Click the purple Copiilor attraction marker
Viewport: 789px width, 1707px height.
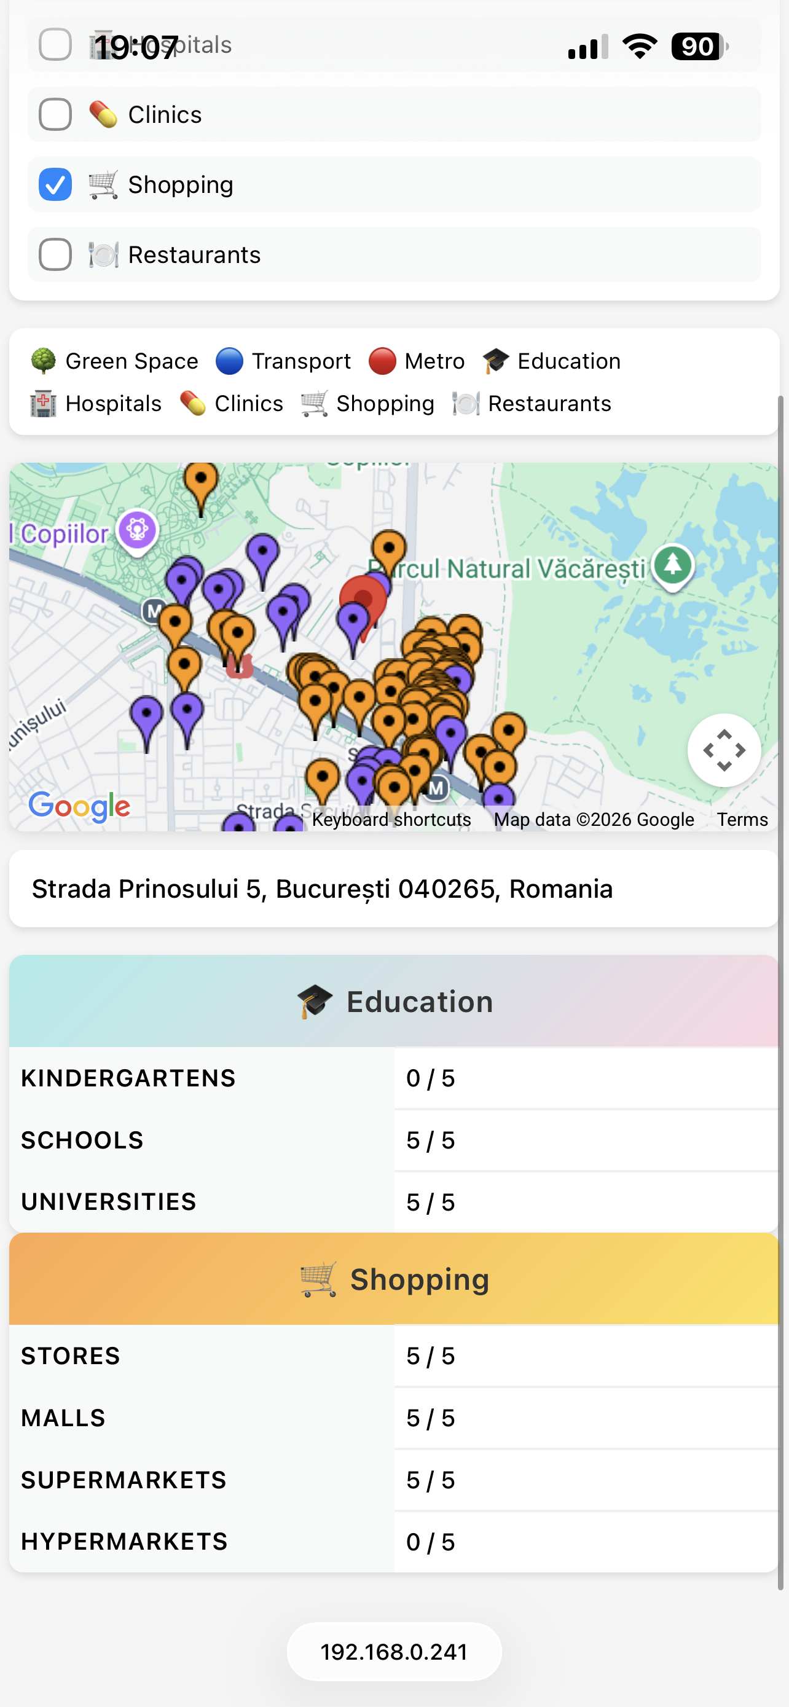[x=137, y=530]
